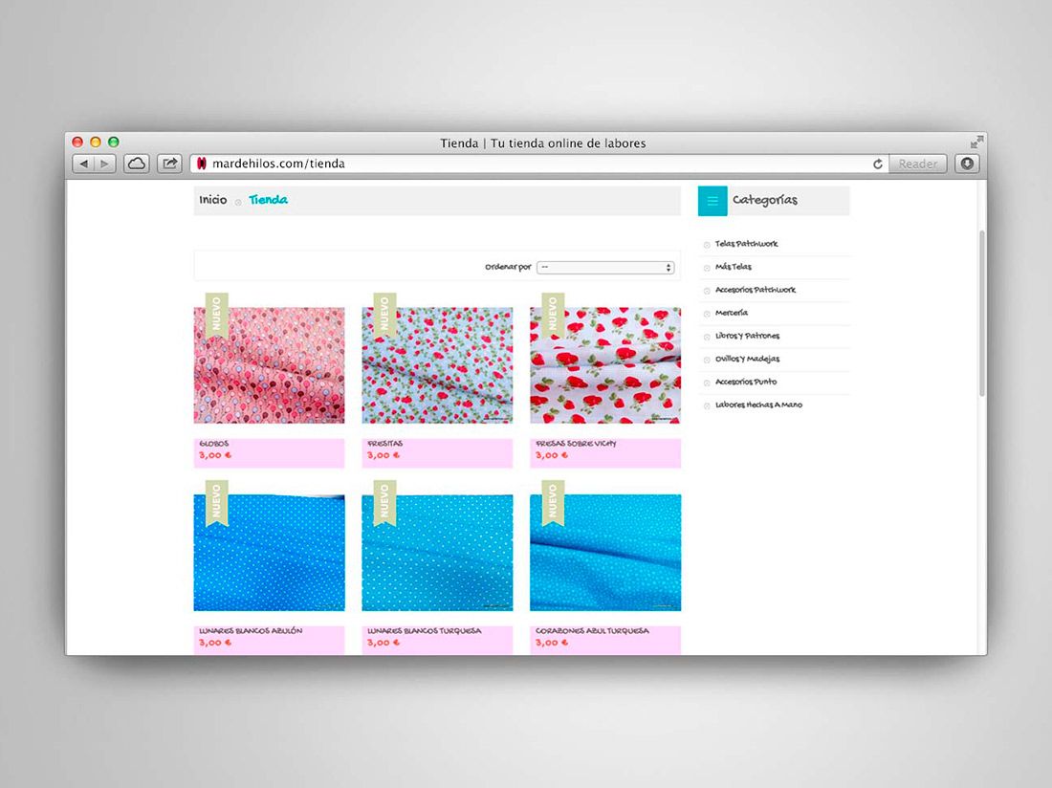The height and width of the screenshot is (788, 1052).
Task: Click the page vertical scrollbar
Action: [981, 313]
